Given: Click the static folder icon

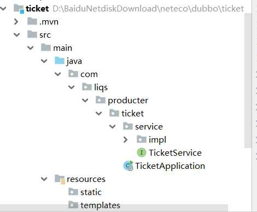Looking at the screenshot, I should (73, 192).
